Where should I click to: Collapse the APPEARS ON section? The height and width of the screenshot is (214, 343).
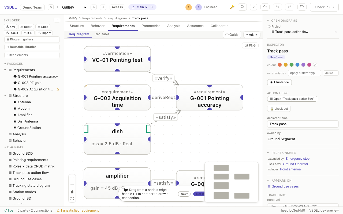point(268,181)
